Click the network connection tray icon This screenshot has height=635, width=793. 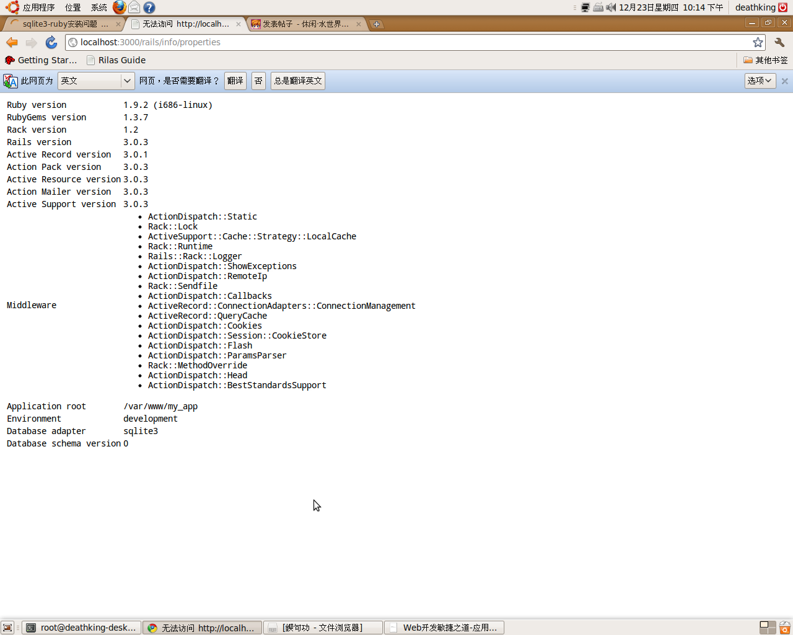pyautogui.click(x=585, y=7)
